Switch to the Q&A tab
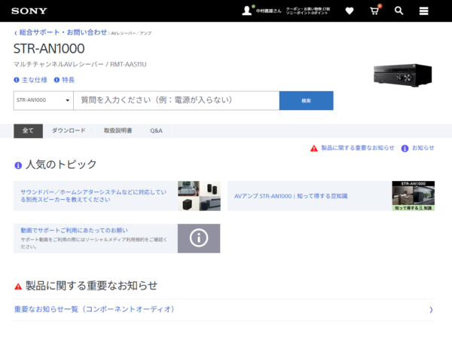 [x=156, y=130]
